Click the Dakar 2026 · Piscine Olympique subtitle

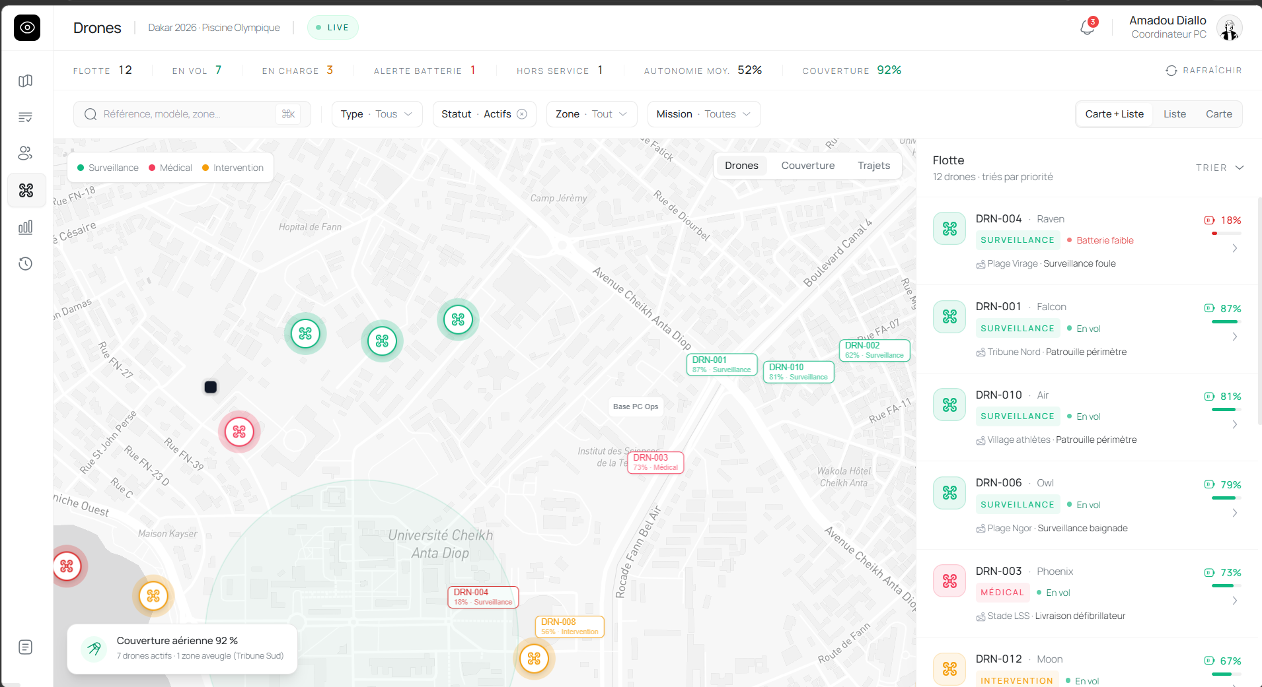(214, 28)
